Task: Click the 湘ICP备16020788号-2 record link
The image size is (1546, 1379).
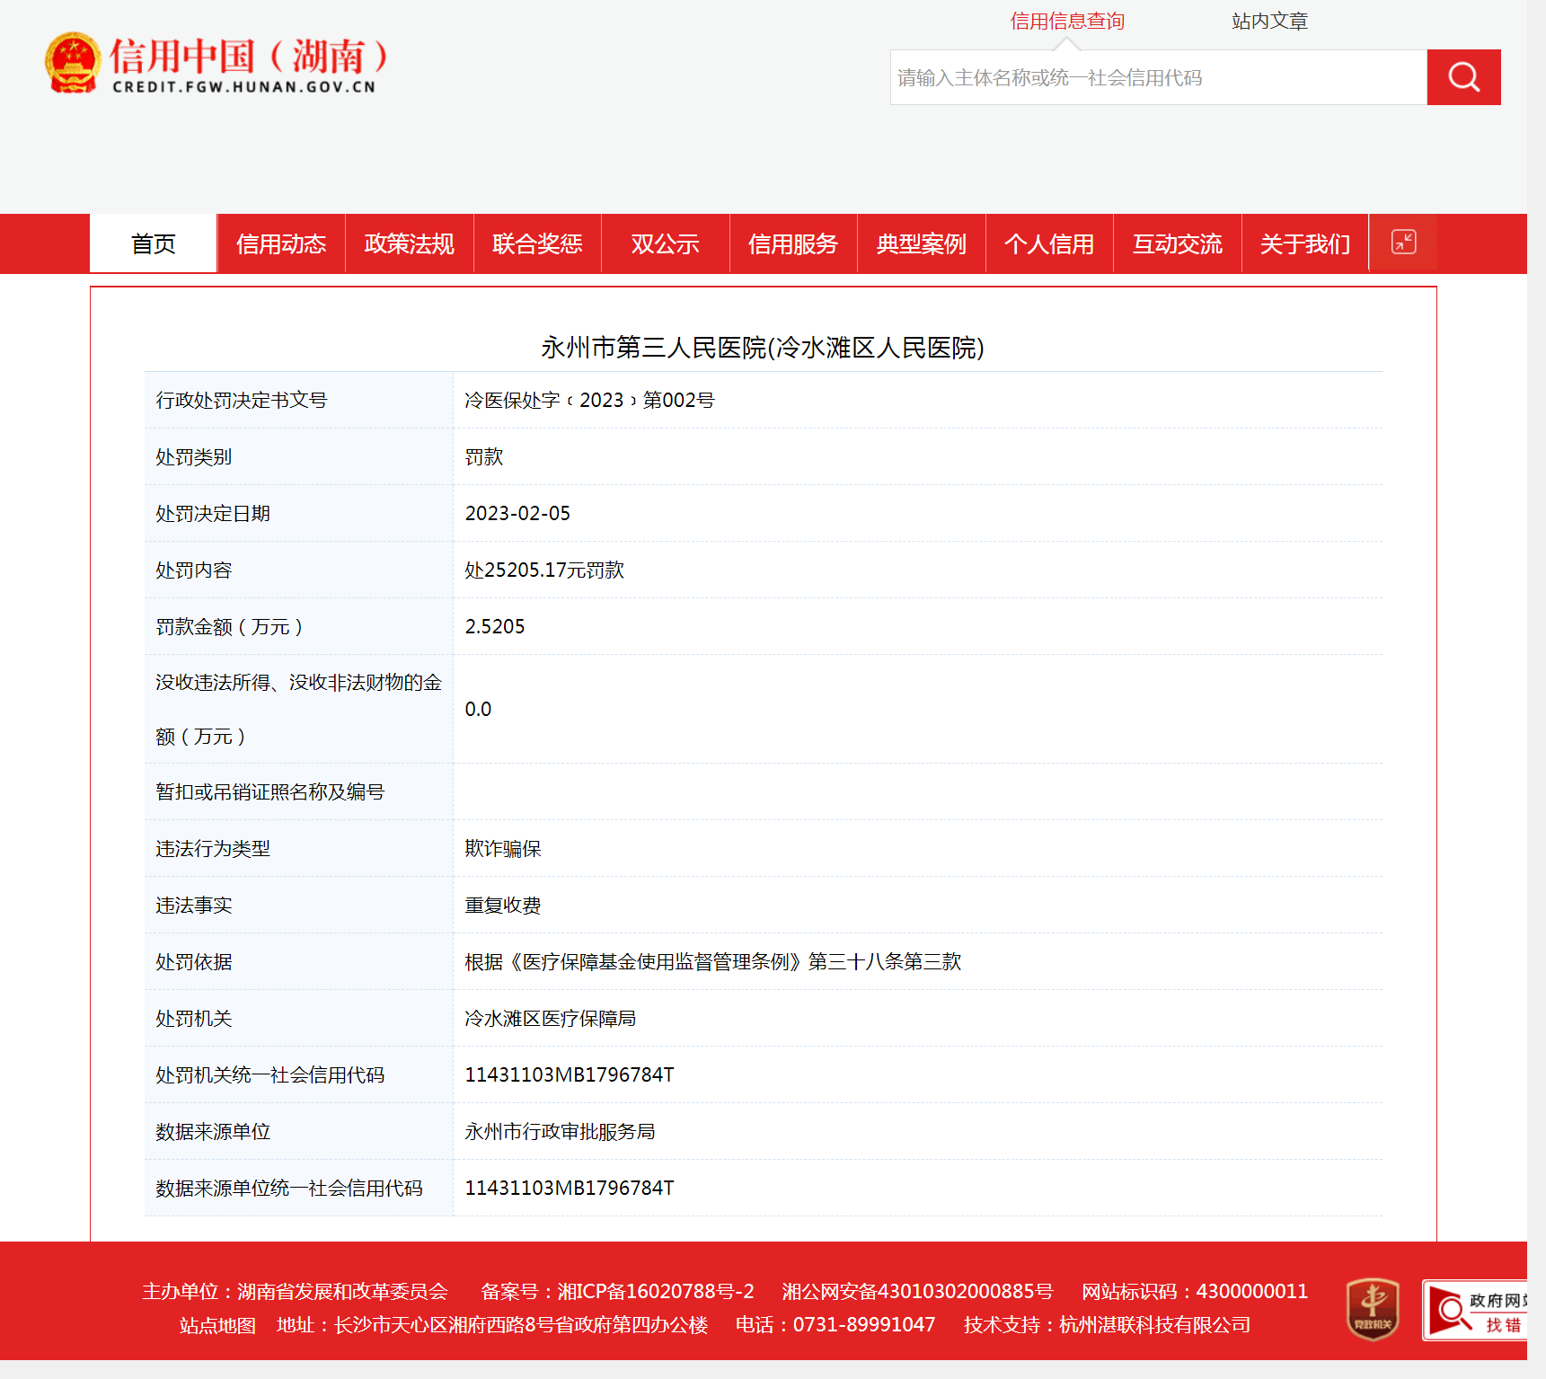Action: coord(655,1292)
